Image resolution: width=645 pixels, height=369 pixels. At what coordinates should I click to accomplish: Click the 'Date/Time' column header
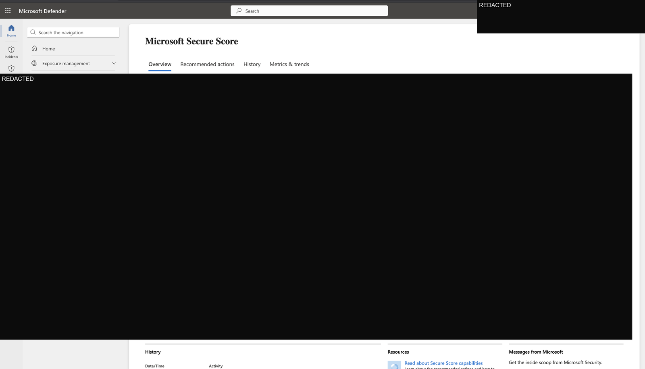coord(155,366)
